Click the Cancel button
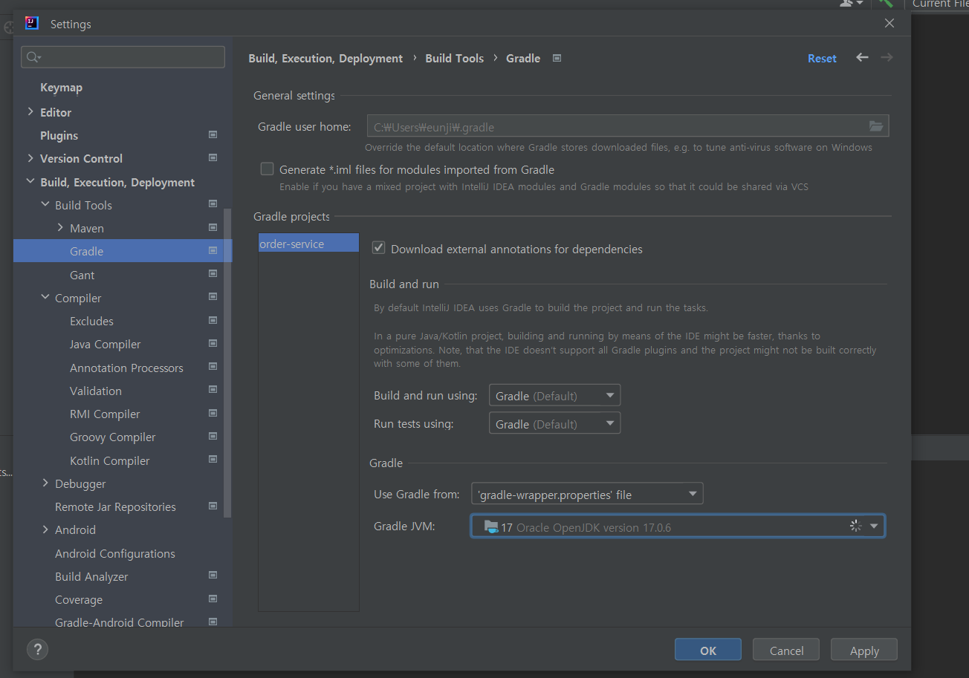This screenshot has width=969, height=678. (786, 650)
